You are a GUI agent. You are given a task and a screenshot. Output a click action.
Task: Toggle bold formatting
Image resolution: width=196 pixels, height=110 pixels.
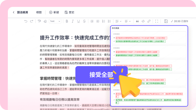(x=67, y=21)
